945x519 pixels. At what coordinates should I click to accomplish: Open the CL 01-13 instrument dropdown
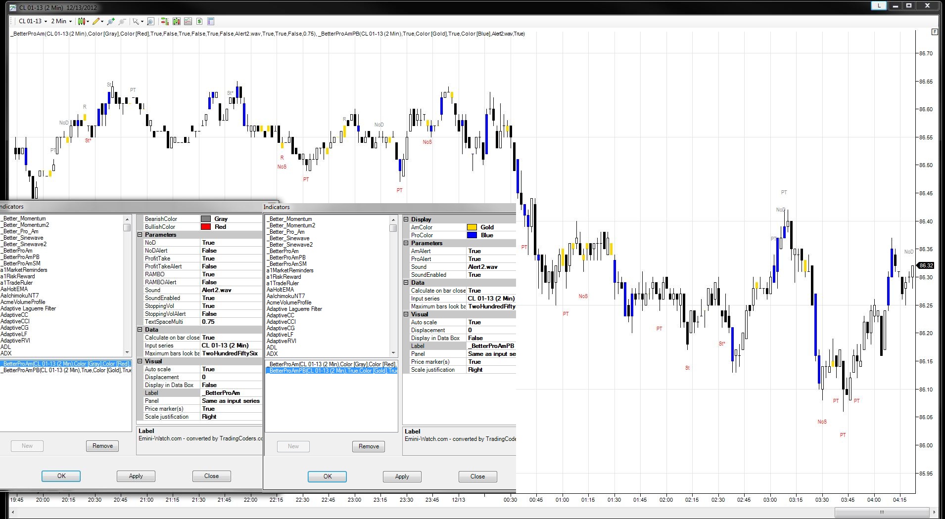coord(33,21)
